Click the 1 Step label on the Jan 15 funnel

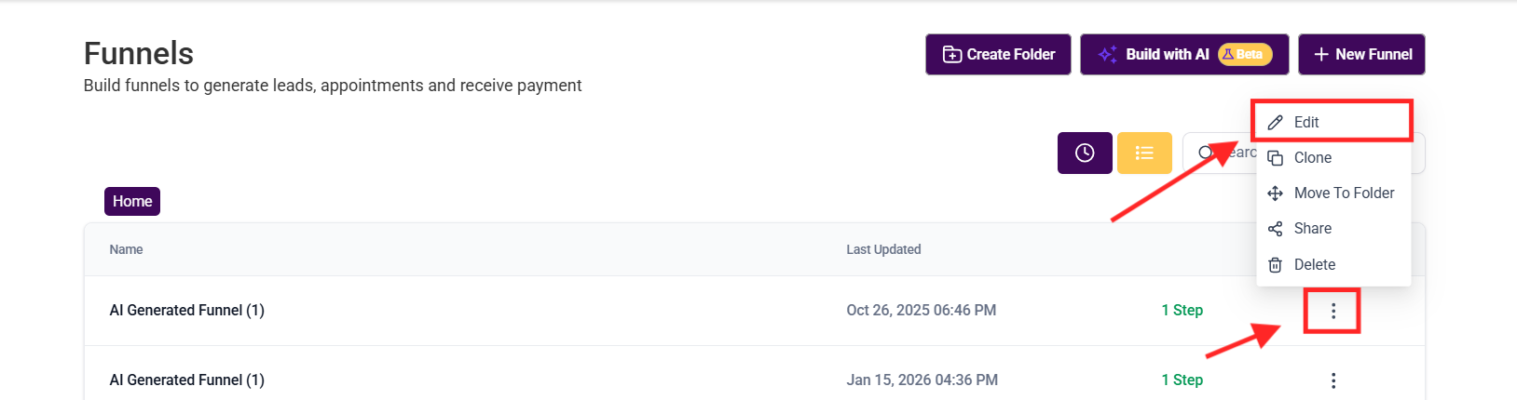(x=1182, y=380)
